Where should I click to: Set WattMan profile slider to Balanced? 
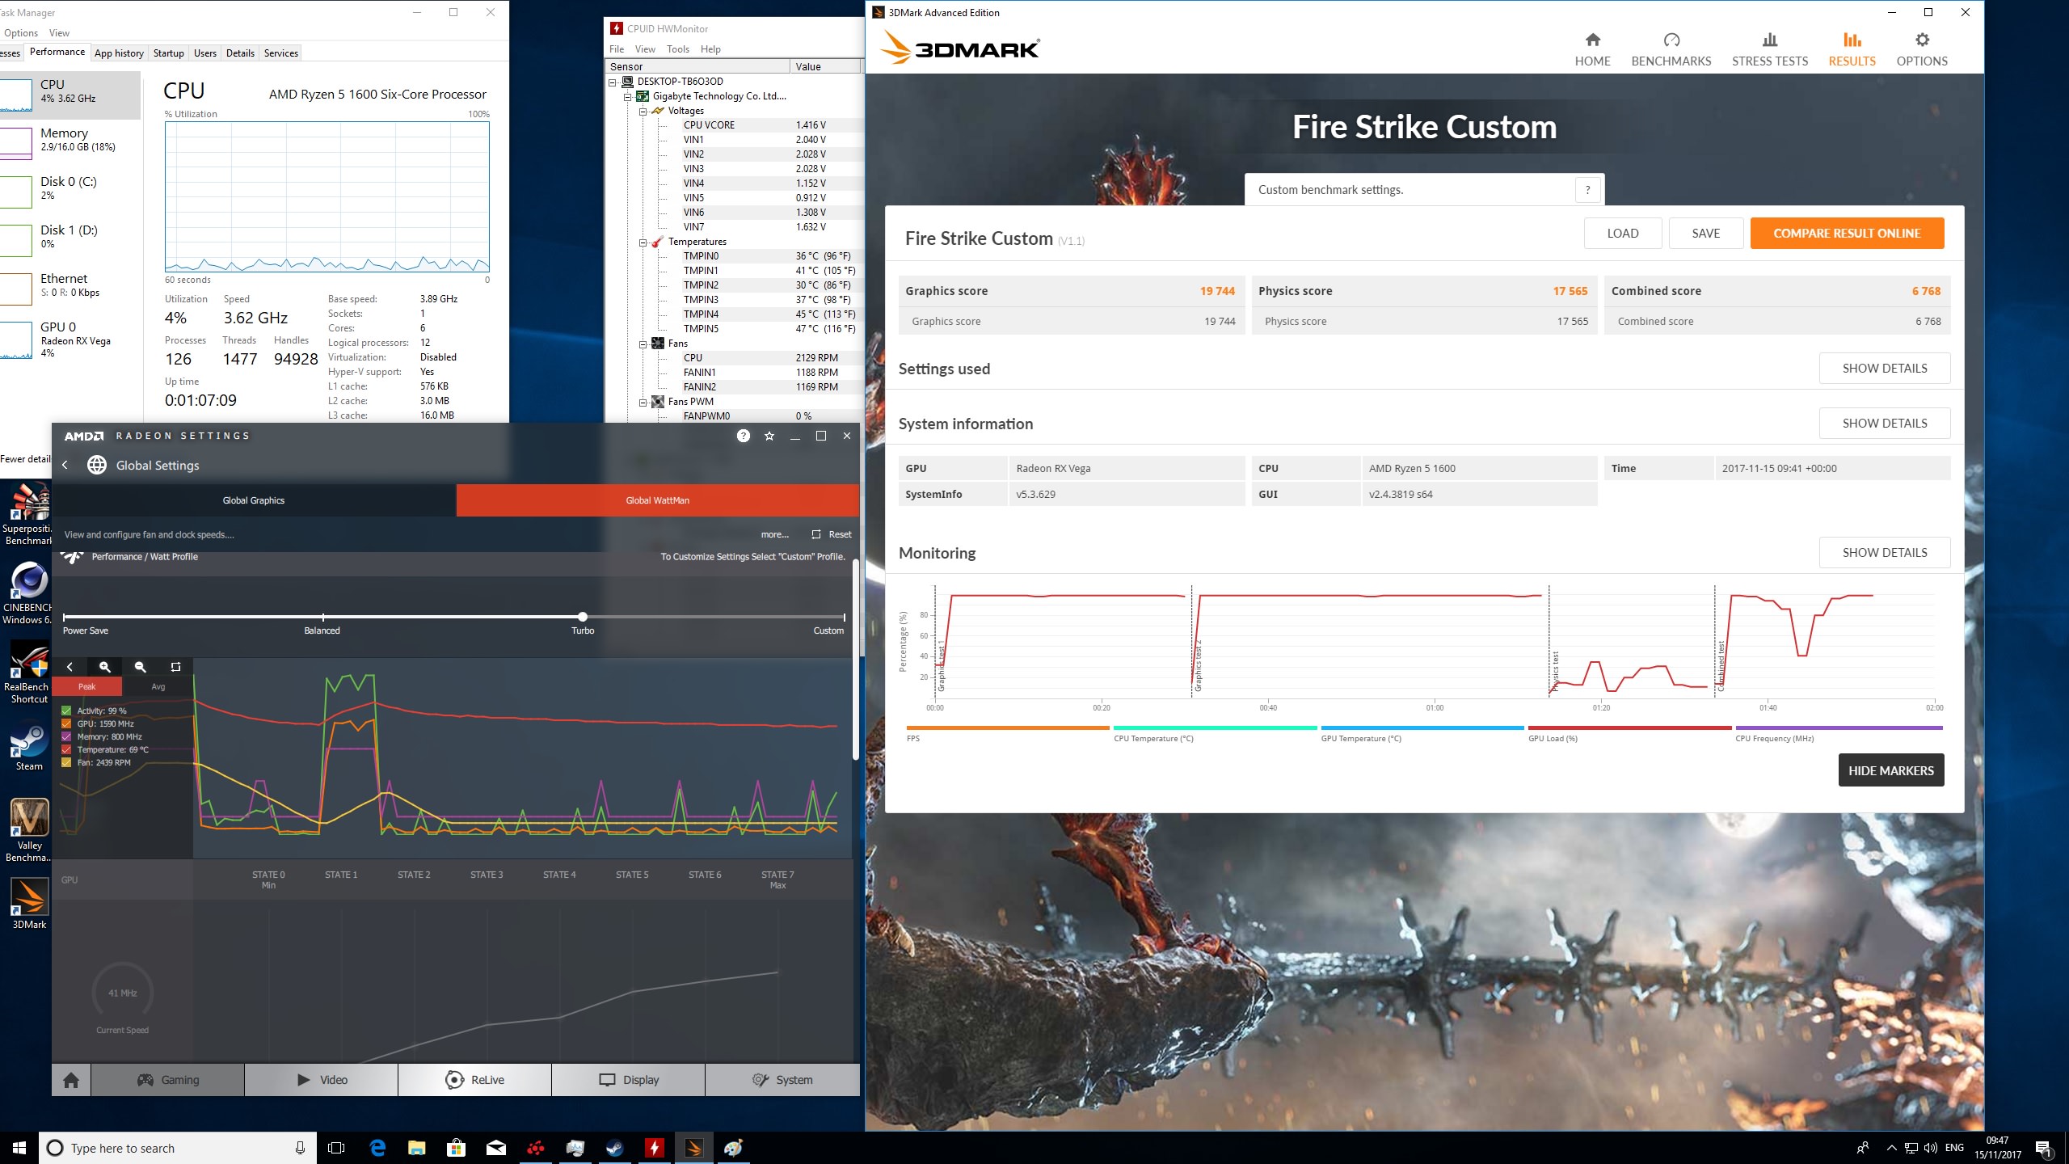tap(322, 617)
